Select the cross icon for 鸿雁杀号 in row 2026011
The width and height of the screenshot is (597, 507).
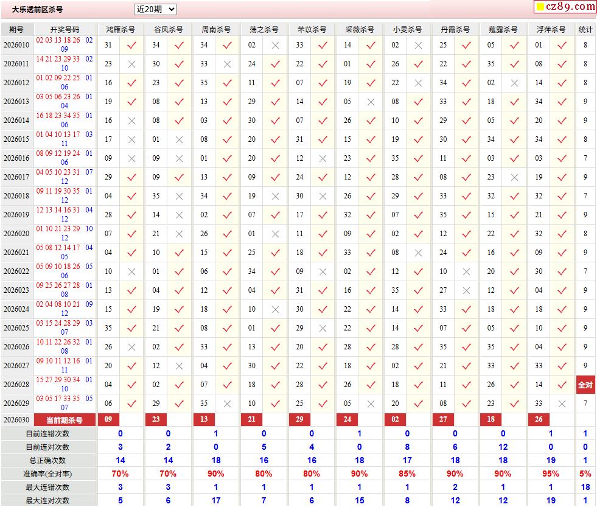coord(131,64)
